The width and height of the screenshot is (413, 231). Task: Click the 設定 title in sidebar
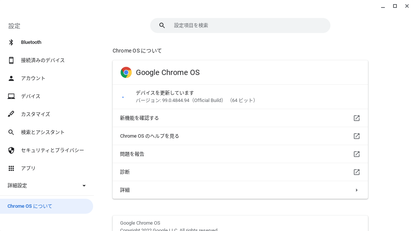pos(14,26)
